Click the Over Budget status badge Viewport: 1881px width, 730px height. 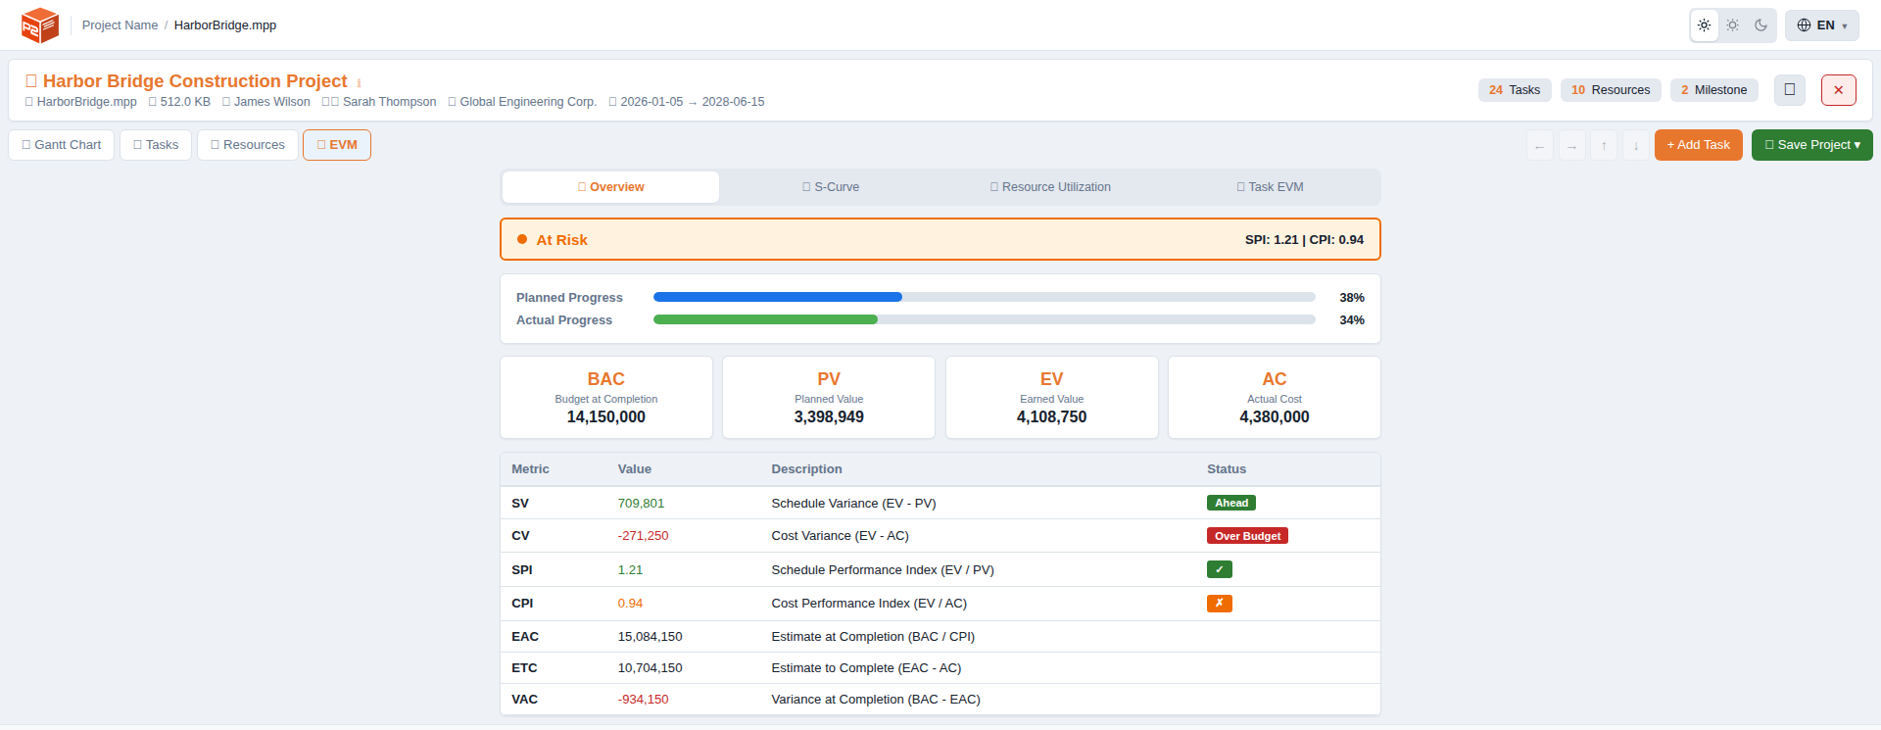(1247, 536)
